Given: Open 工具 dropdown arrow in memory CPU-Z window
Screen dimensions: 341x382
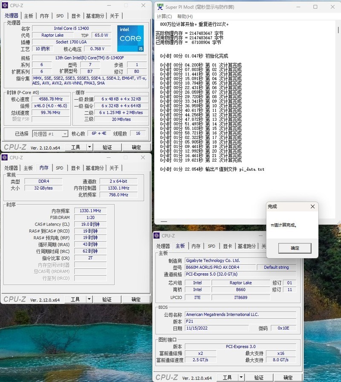Looking at the screenshot, I should click(89, 299).
